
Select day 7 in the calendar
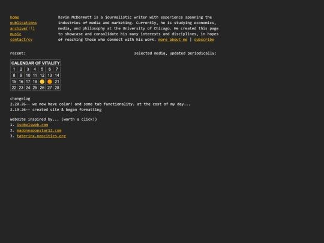pos(57,69)
